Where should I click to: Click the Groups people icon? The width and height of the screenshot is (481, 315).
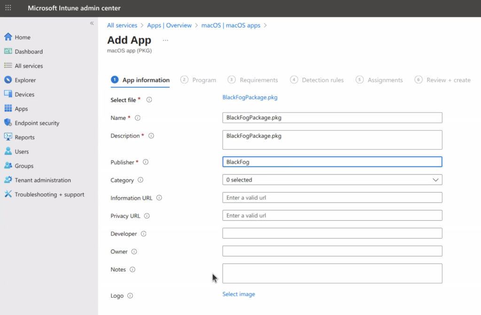pos(8,165)
